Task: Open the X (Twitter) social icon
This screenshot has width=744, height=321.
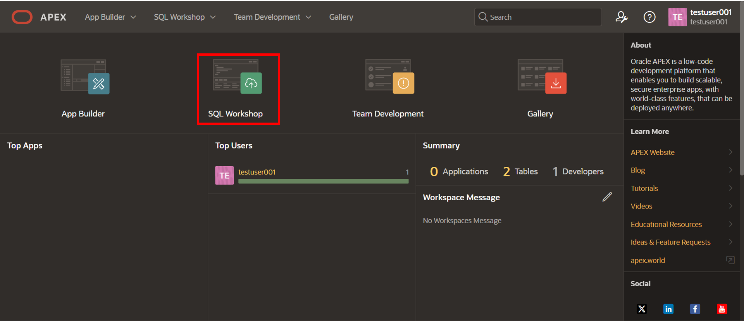Action: coord(642,309)
